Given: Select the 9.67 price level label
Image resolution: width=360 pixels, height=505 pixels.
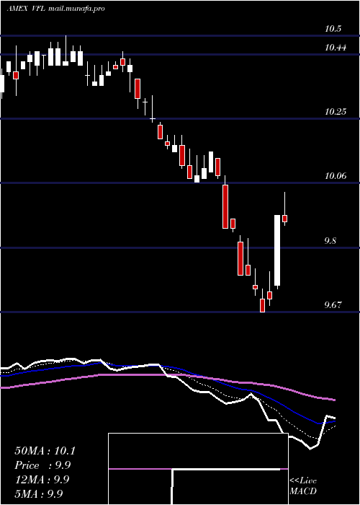Looking at the screenshot, I should (333, 304).
